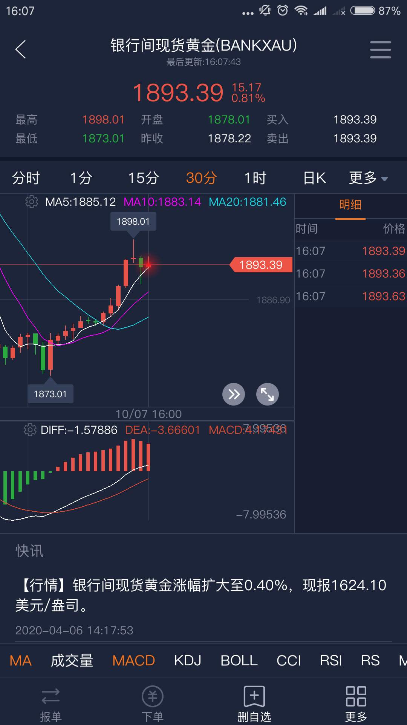Viewport: 407px width, 725px height.
Task: Select the 日K timeframe tab
Action: [x=314, y=178]
